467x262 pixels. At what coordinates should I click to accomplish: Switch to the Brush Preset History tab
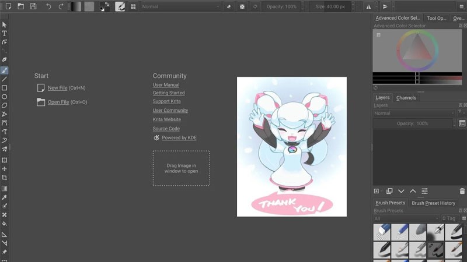coord(433,203)
